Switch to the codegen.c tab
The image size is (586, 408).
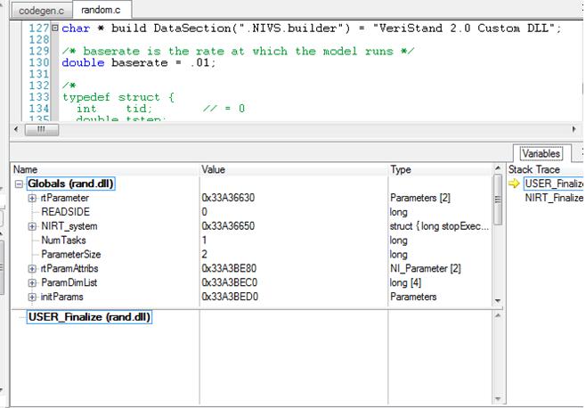(x=41, y=10)
